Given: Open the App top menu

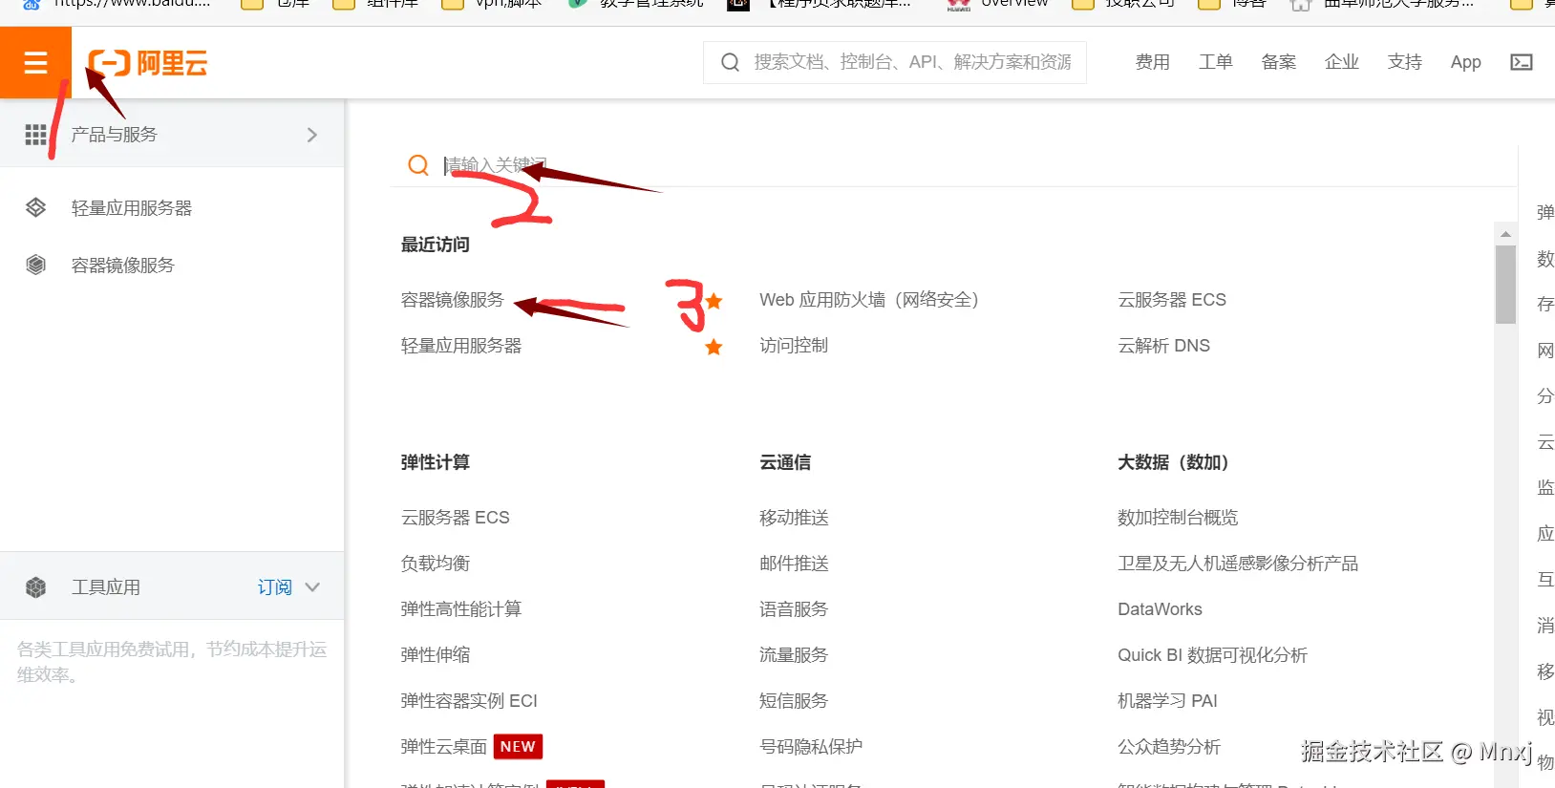Looking at the screenshot, I should click(x=1466, y=62).
